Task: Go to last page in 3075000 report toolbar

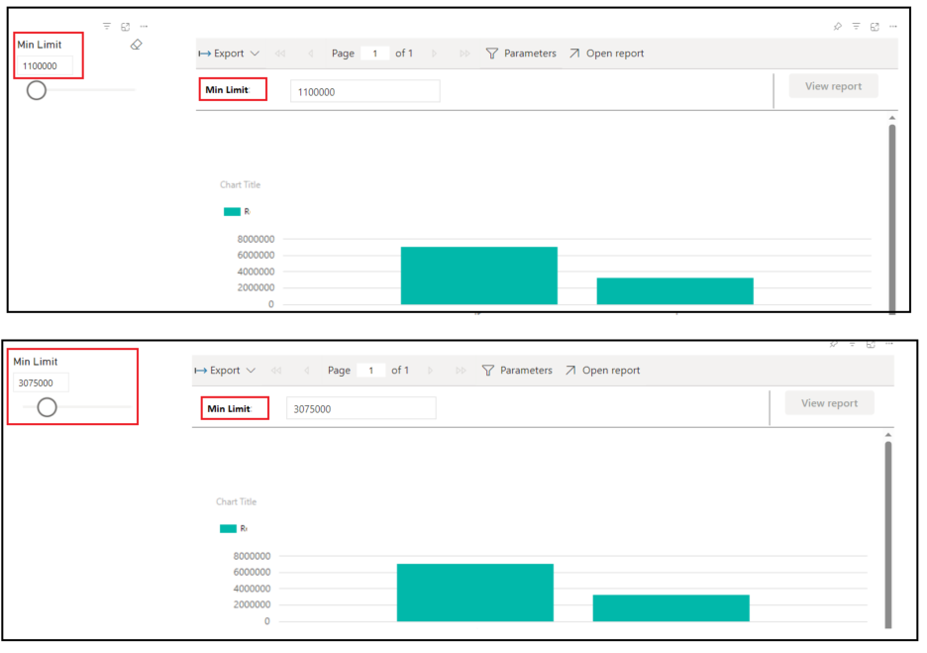Action: 461,371
